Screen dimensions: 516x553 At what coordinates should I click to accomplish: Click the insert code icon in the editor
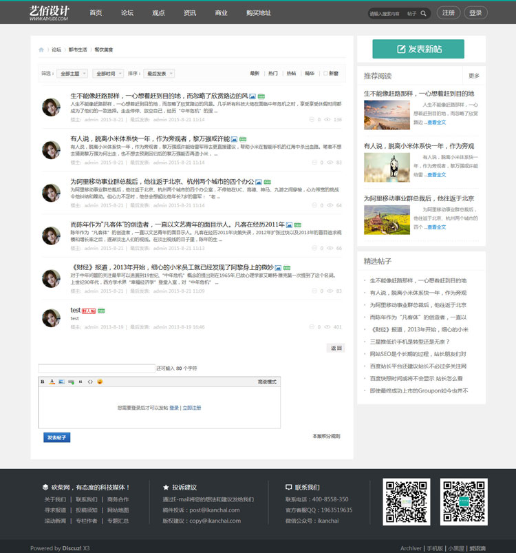[x=90, y=382]
